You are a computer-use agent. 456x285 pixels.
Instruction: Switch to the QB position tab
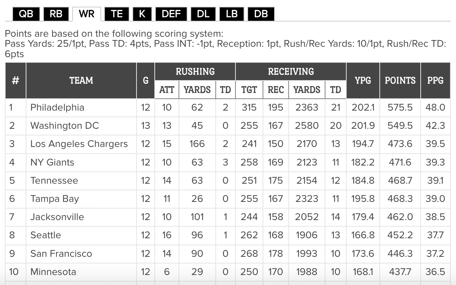(x=26, y=14)
